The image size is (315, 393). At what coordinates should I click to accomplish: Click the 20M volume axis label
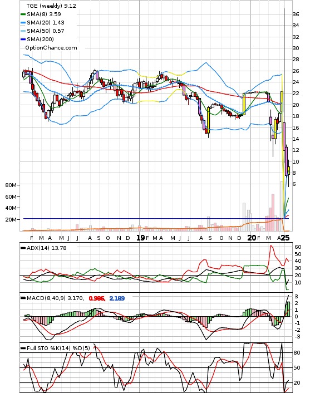pyautogui.click(x=11, y=220)
